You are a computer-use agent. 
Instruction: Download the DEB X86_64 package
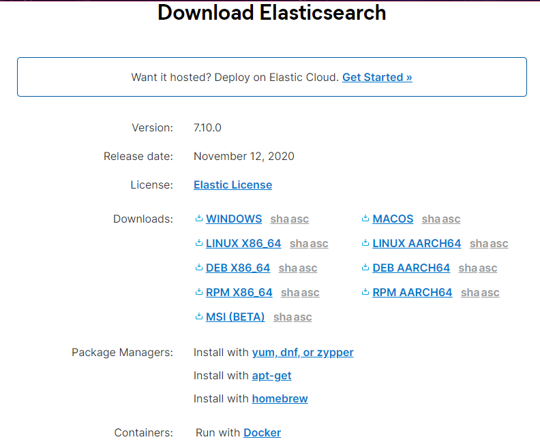pyautogui.click(x=238, y=268)
